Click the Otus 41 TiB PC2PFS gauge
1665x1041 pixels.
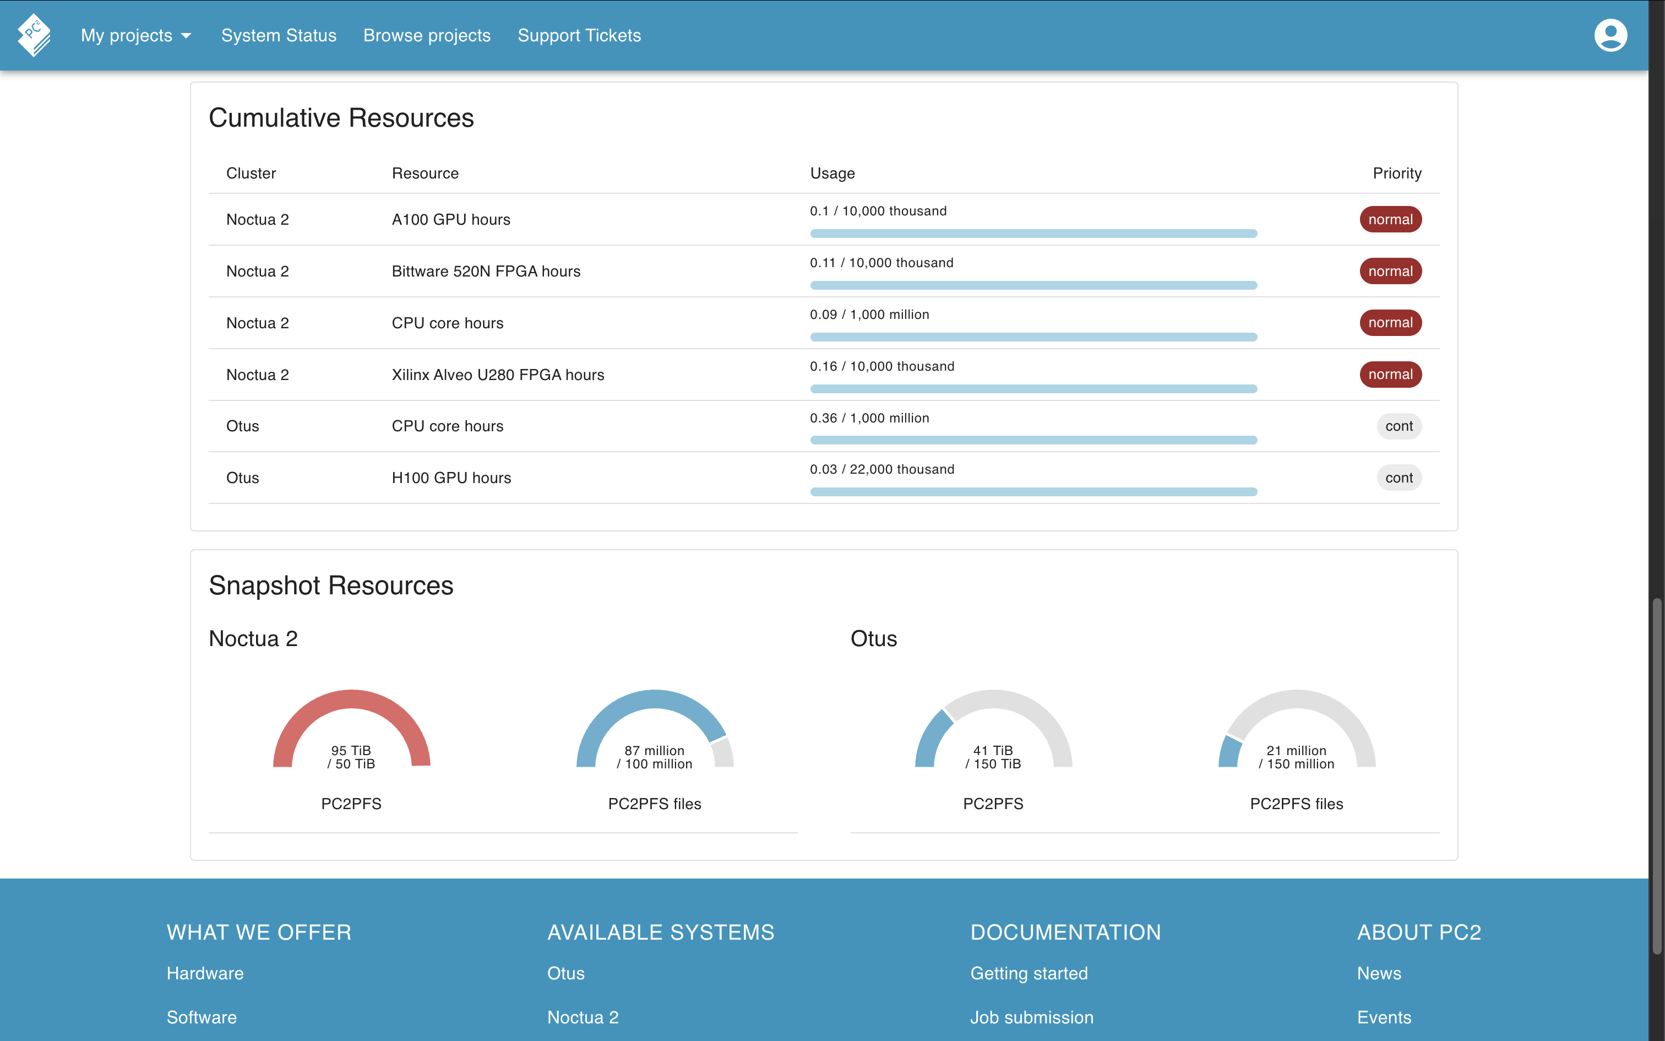click(x=993, y=728)
